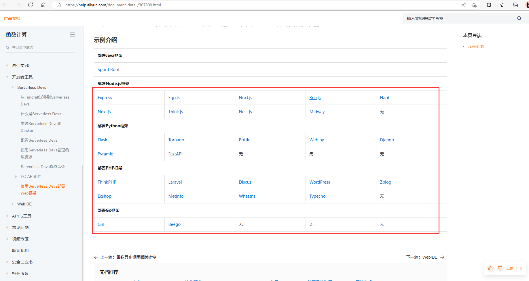
Task: Open collections icon in browser toolbar
Action: point(515,5)
